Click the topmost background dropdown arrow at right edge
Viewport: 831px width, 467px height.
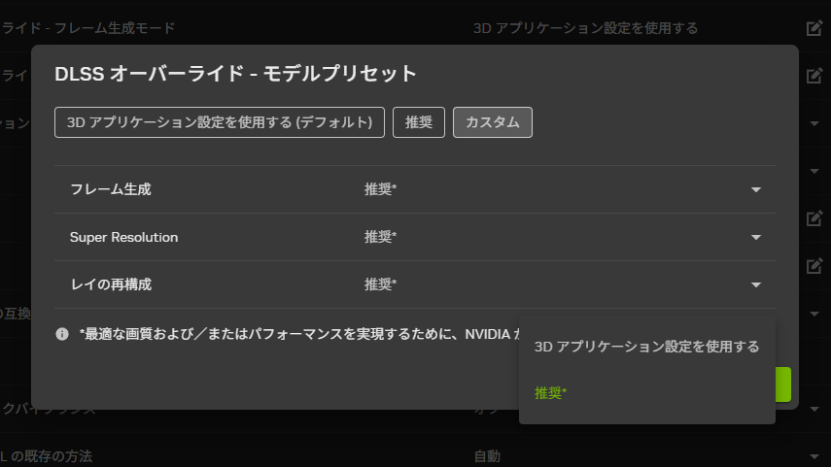(x=814, y=124)
